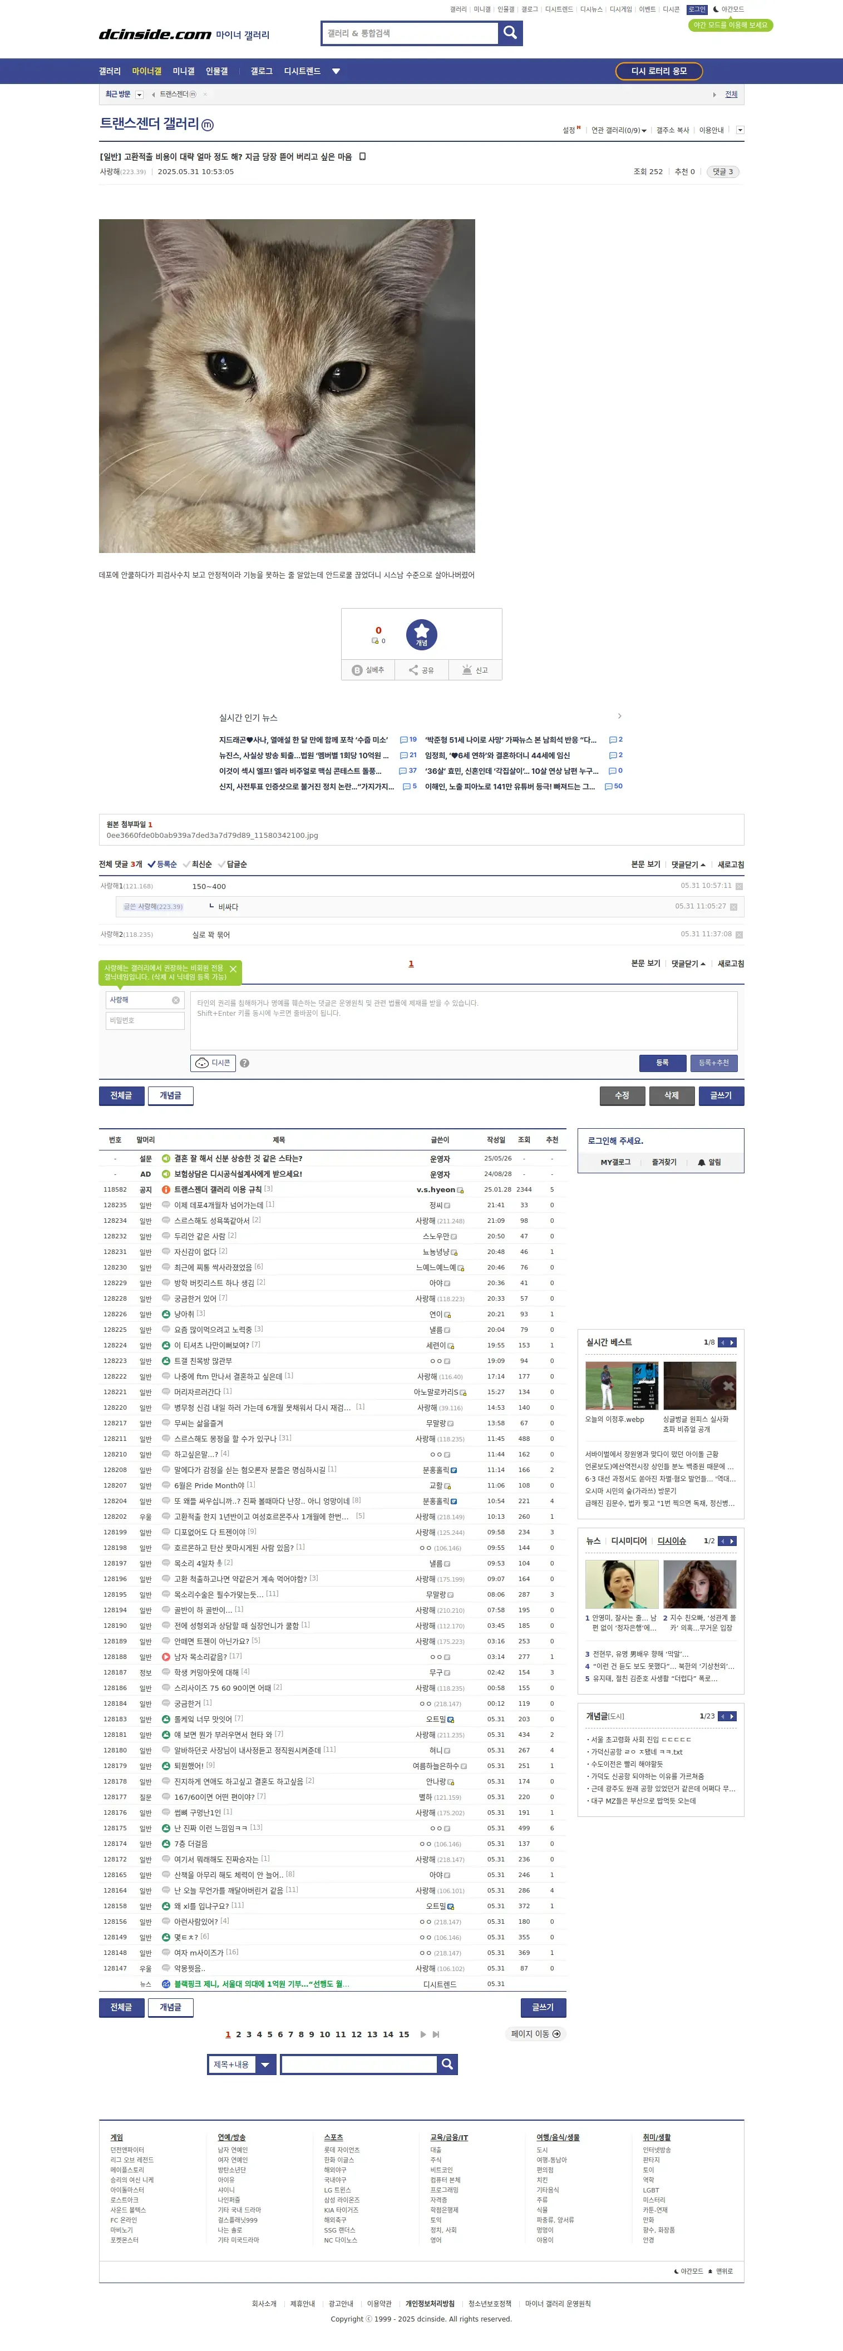Open post '트랜스젠더 갤러리 이용 규칙'
The height and width of the screenshot is (2351, 843).
[218, 1189]
